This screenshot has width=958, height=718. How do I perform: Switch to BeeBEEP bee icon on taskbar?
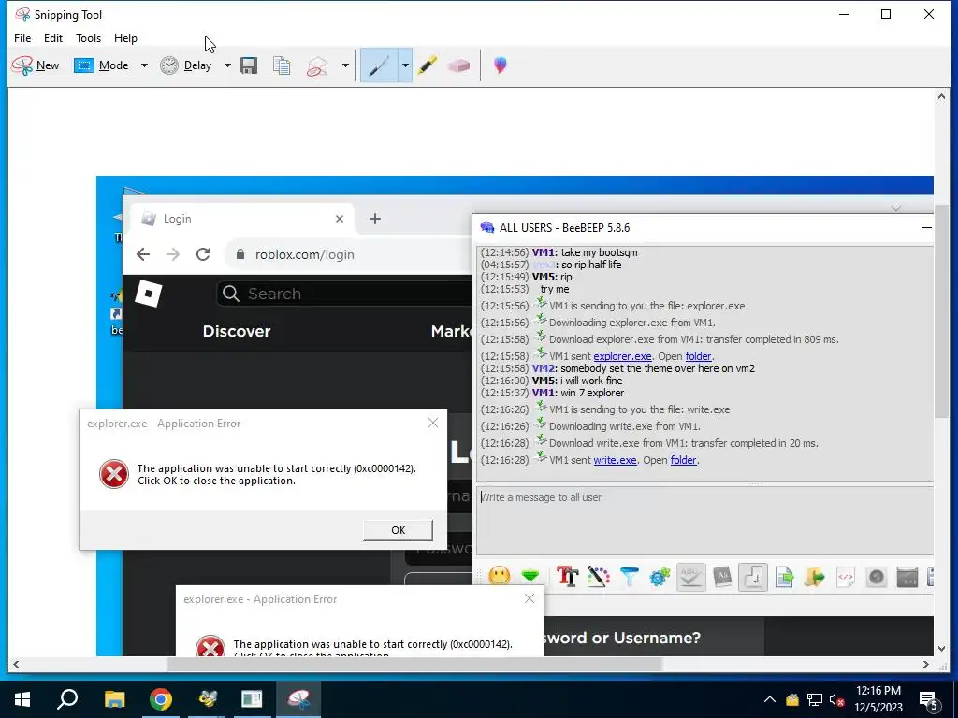pyautogui.click(x=207, y=699)
